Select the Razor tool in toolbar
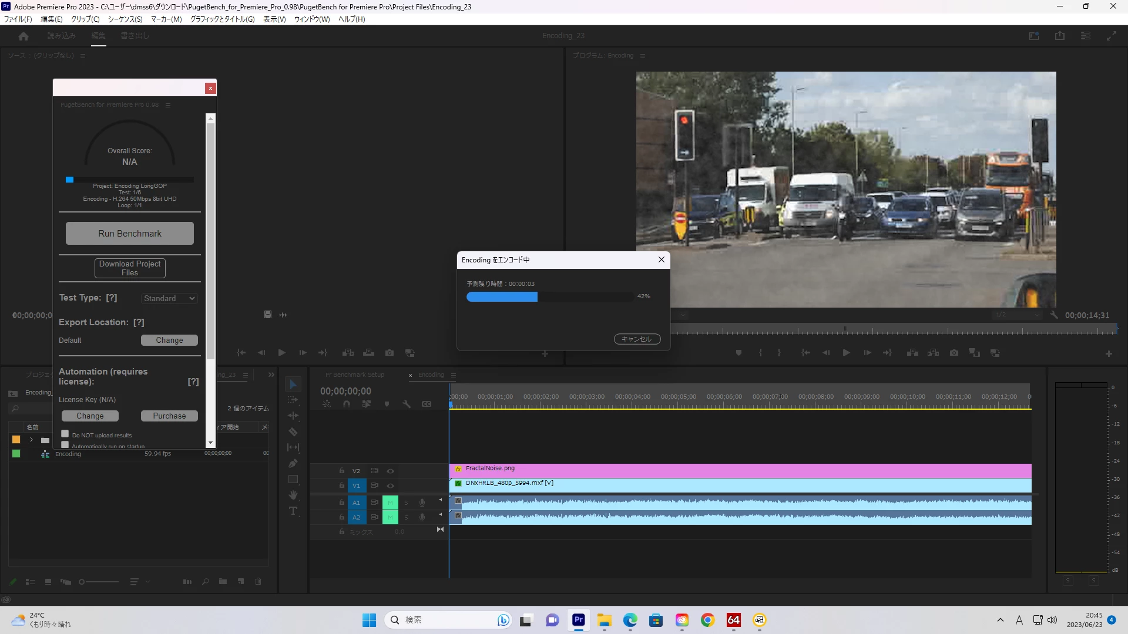Screen dimensions: 1128x634 pyautogui.click(x=293, y=432)
